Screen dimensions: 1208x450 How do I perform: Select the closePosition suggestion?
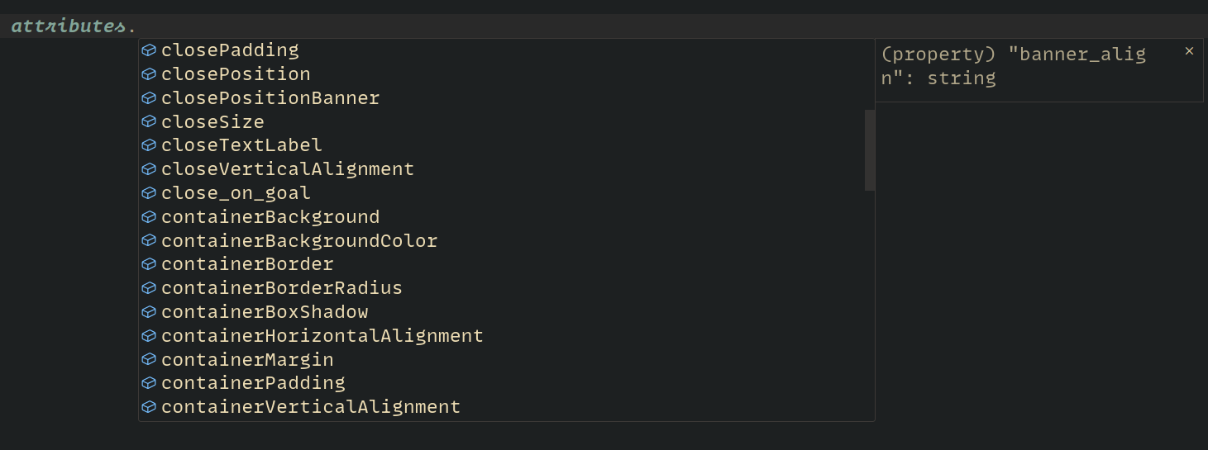coord(236,74)
